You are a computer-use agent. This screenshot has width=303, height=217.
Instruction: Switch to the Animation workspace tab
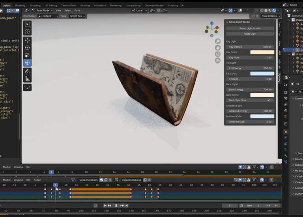(x=99, y=6)
